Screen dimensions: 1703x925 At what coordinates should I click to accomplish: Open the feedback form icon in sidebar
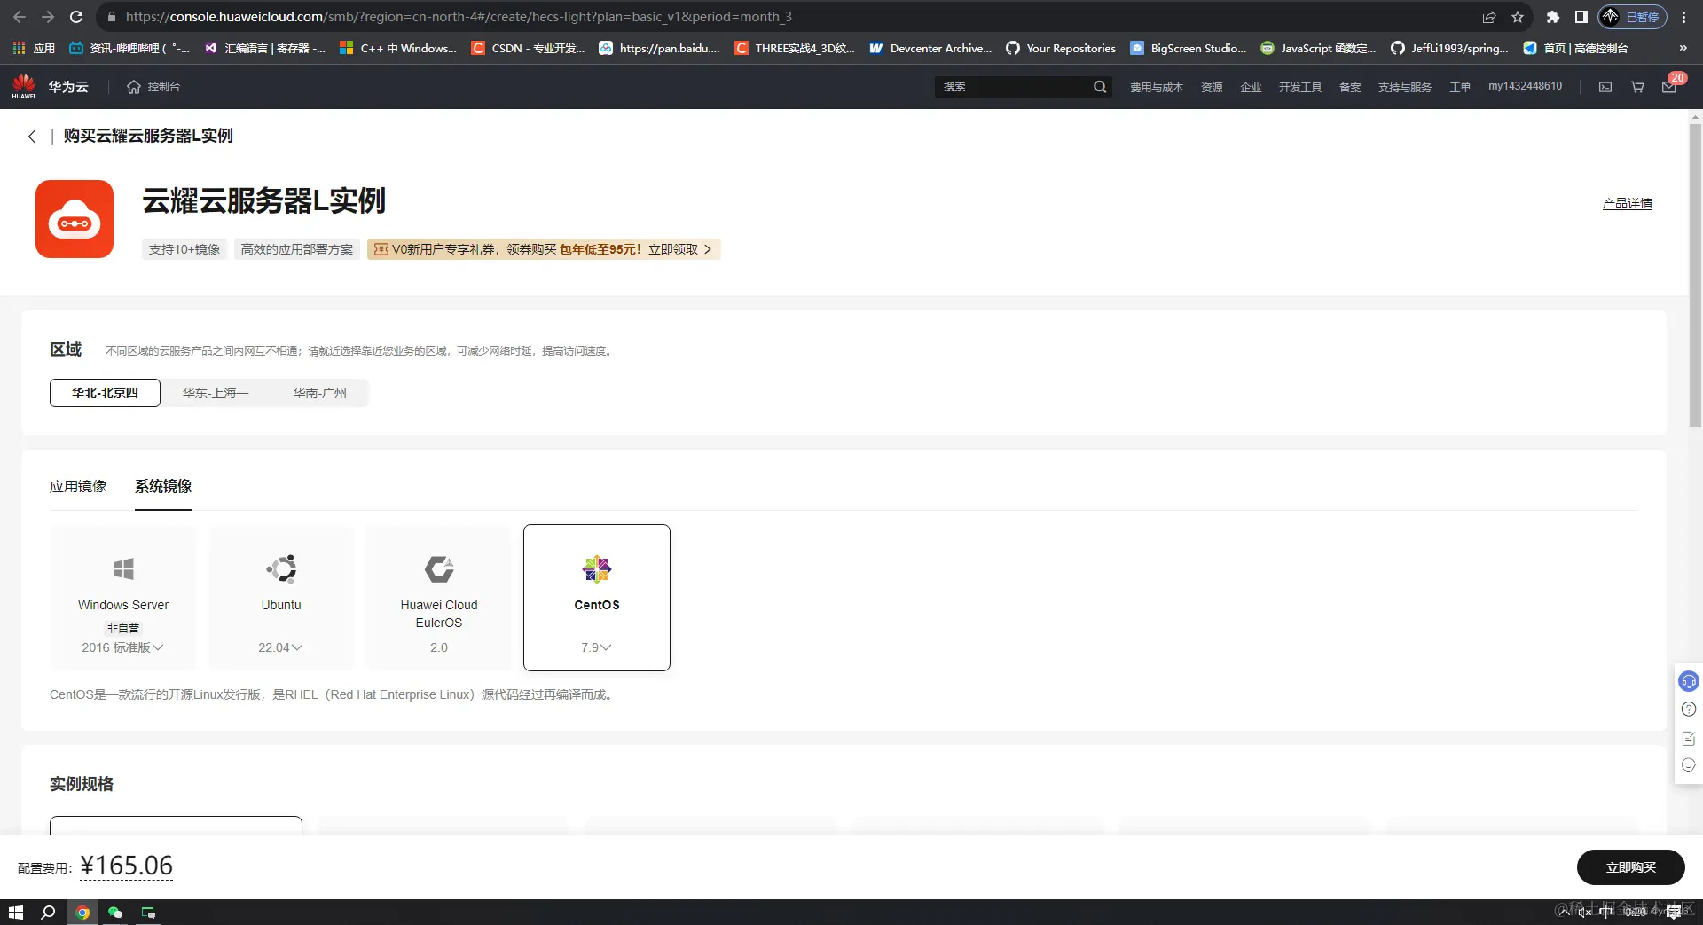click(1688, 738)
